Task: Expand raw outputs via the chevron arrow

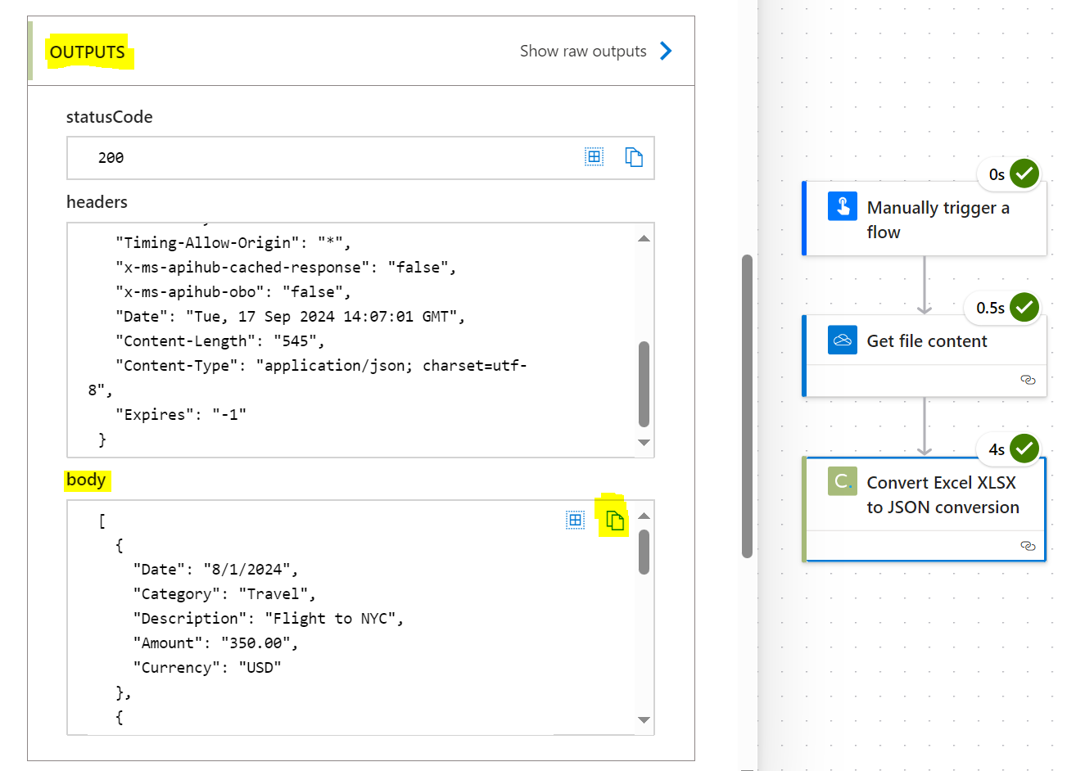Action: [666, 50]
